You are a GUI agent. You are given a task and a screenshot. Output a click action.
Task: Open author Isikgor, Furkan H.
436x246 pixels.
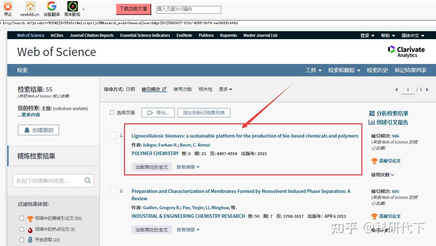161,145
